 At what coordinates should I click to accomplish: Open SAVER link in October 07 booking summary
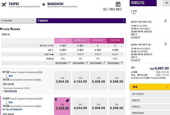pos(135,60)
